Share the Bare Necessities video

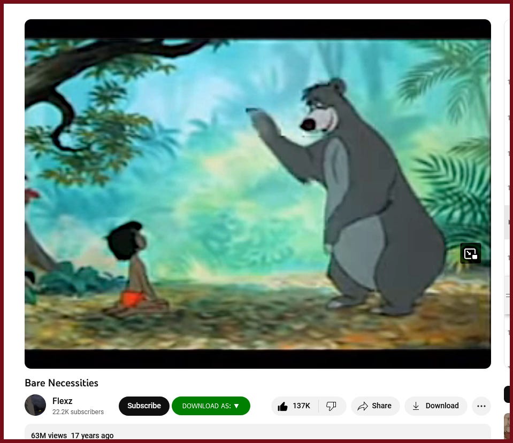pyautogui.click(x=376, y=406)
